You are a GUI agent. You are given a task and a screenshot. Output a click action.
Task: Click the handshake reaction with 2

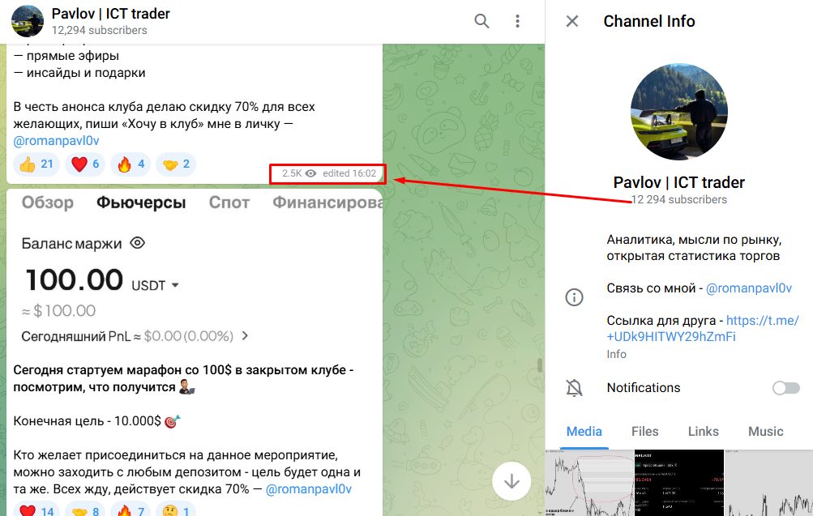176,164
